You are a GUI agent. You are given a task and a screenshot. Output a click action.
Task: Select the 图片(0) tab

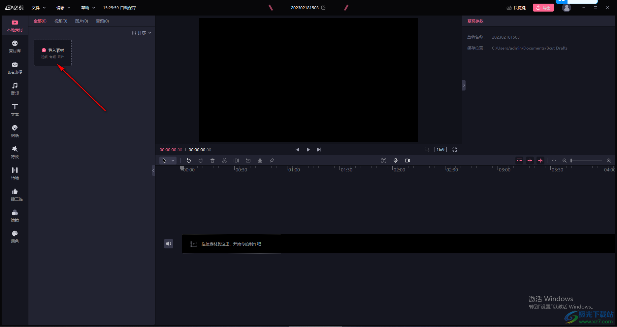click(x=81, y=21)
